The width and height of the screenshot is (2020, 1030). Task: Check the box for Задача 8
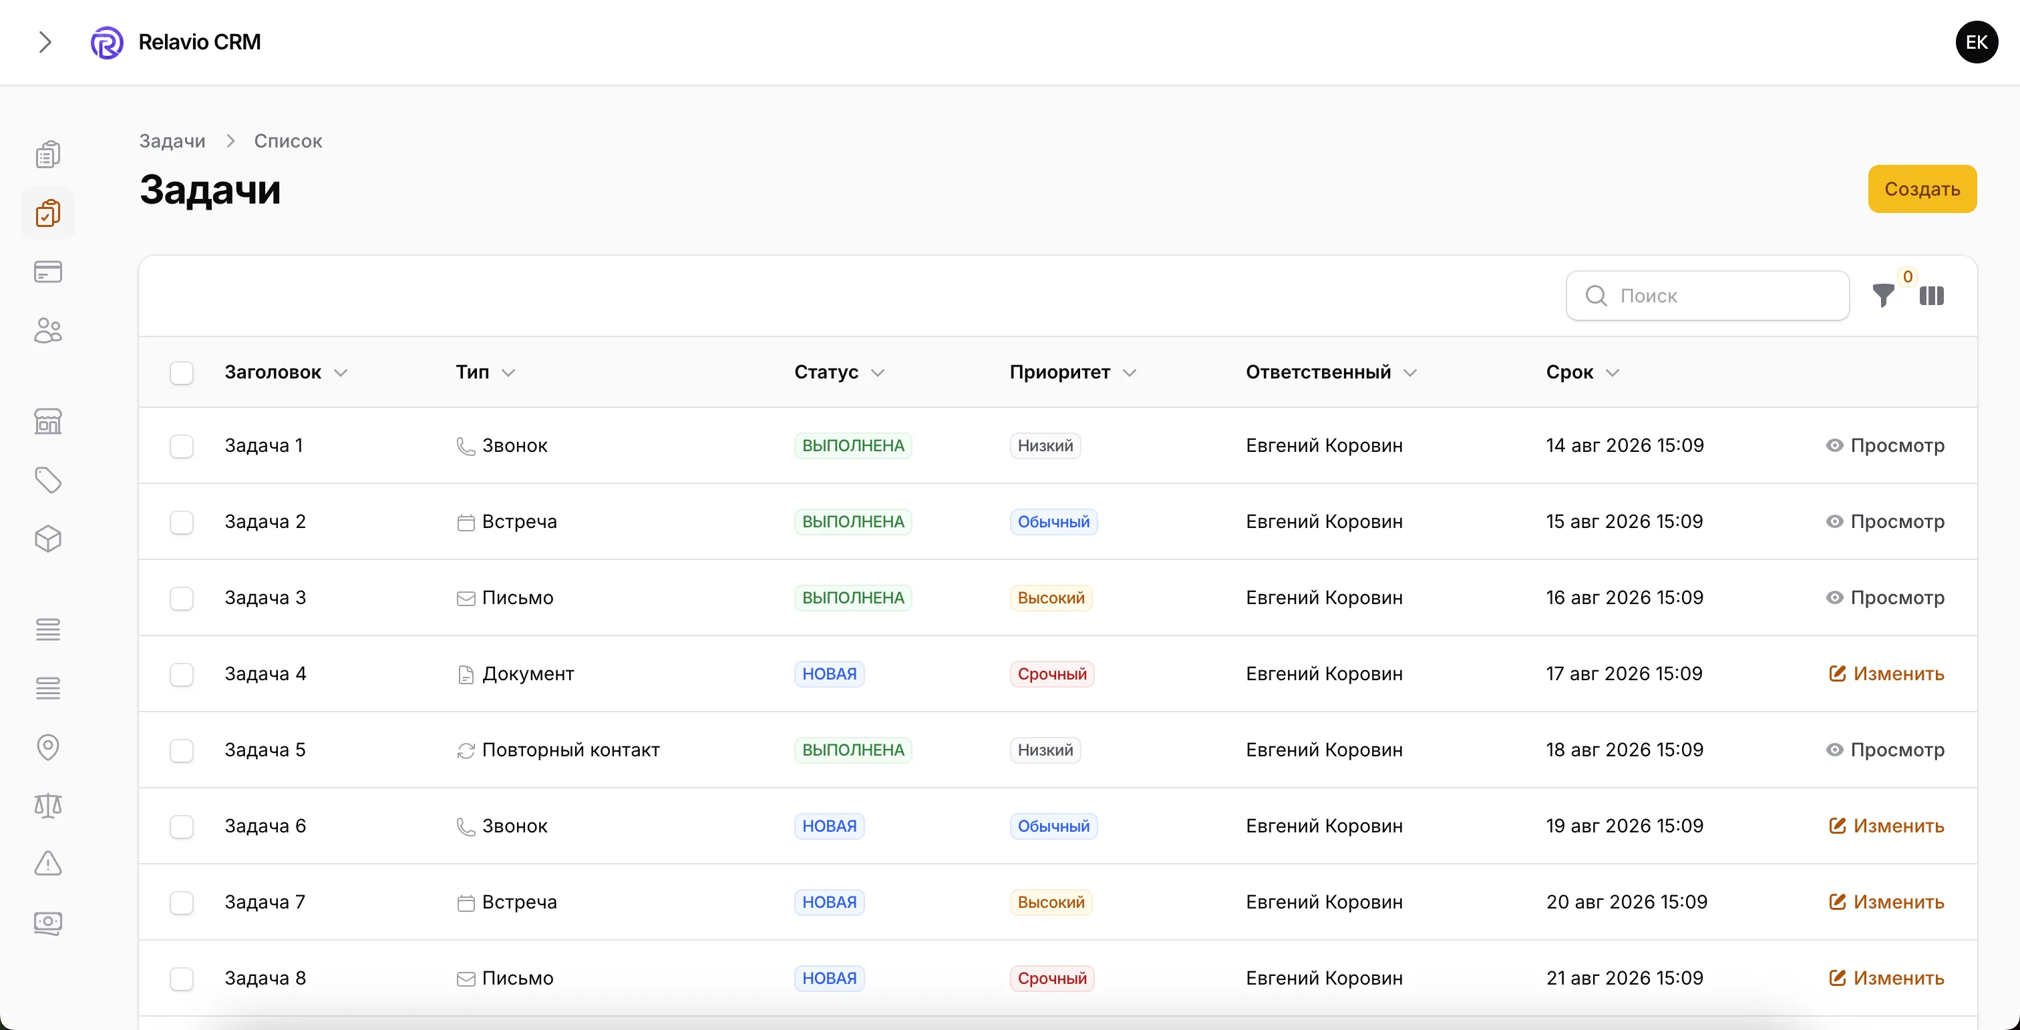[182, 978]
